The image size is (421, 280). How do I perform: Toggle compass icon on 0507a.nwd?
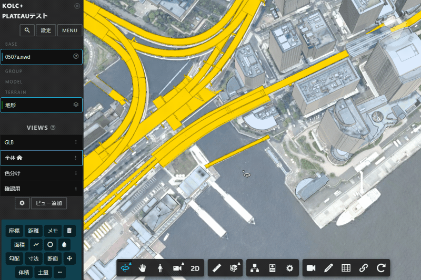[x=76, y=57]
